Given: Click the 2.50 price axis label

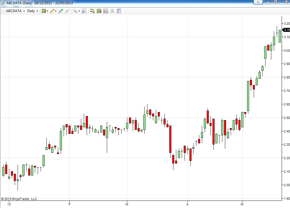Looking at the screenshot, I should pos(287,118).
